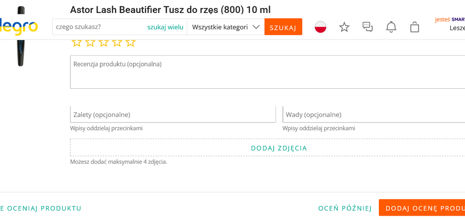Expand 'Wszystkie kategorie' category dropdown

pyautogui.click(x=225, y=27)
